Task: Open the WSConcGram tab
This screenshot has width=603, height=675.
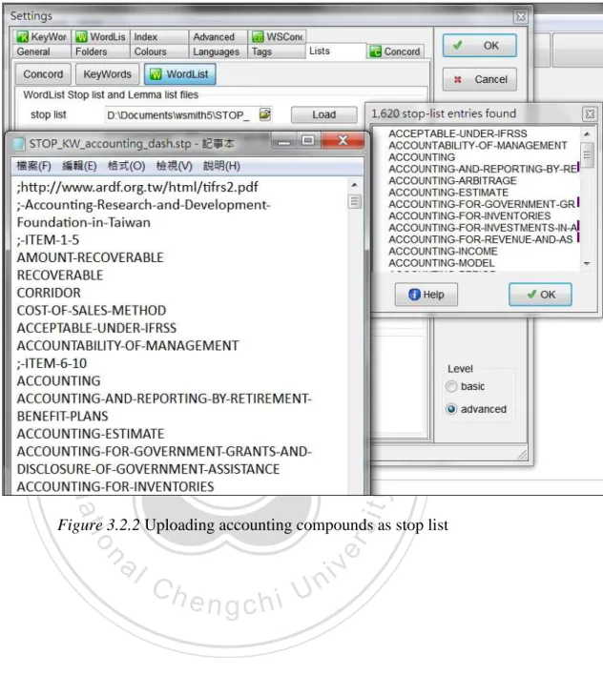Action: coord(277,36)
